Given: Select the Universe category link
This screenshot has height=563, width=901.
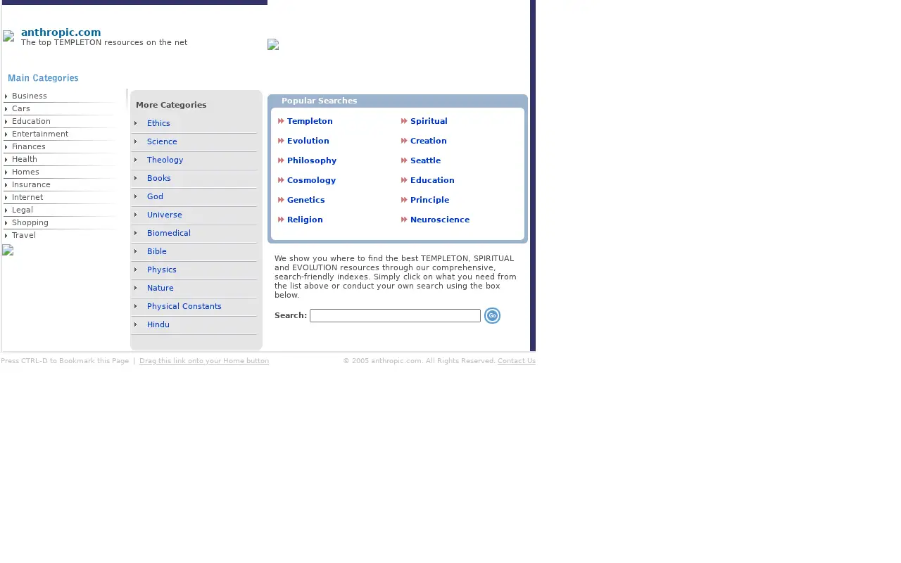Looking at the screenshot, I should (165, 215).
